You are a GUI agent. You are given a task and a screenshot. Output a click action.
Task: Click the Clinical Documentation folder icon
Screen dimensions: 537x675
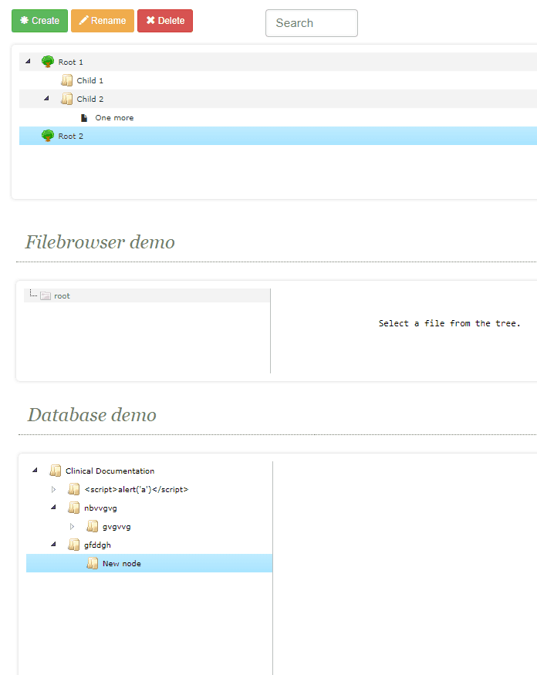point(55,471)
